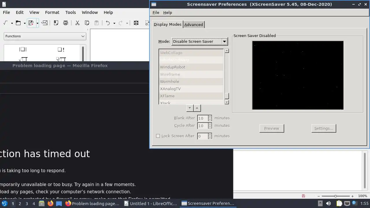Screen dimensions: 370x208
Task: Click the Print icon in LibreOffice toolbar
Action: pyautogui.click(x=66, y=23)
